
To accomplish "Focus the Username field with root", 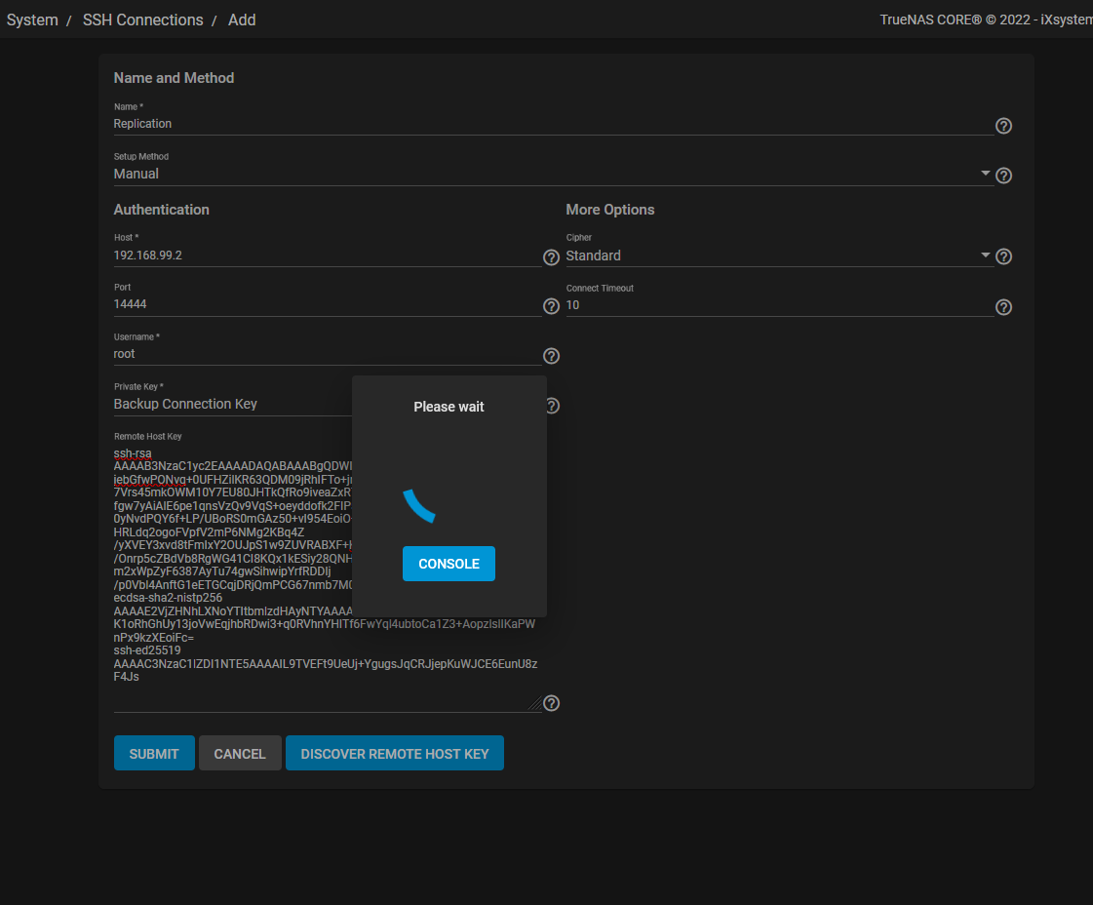I will pyautogui.click(x=328, y=353).
